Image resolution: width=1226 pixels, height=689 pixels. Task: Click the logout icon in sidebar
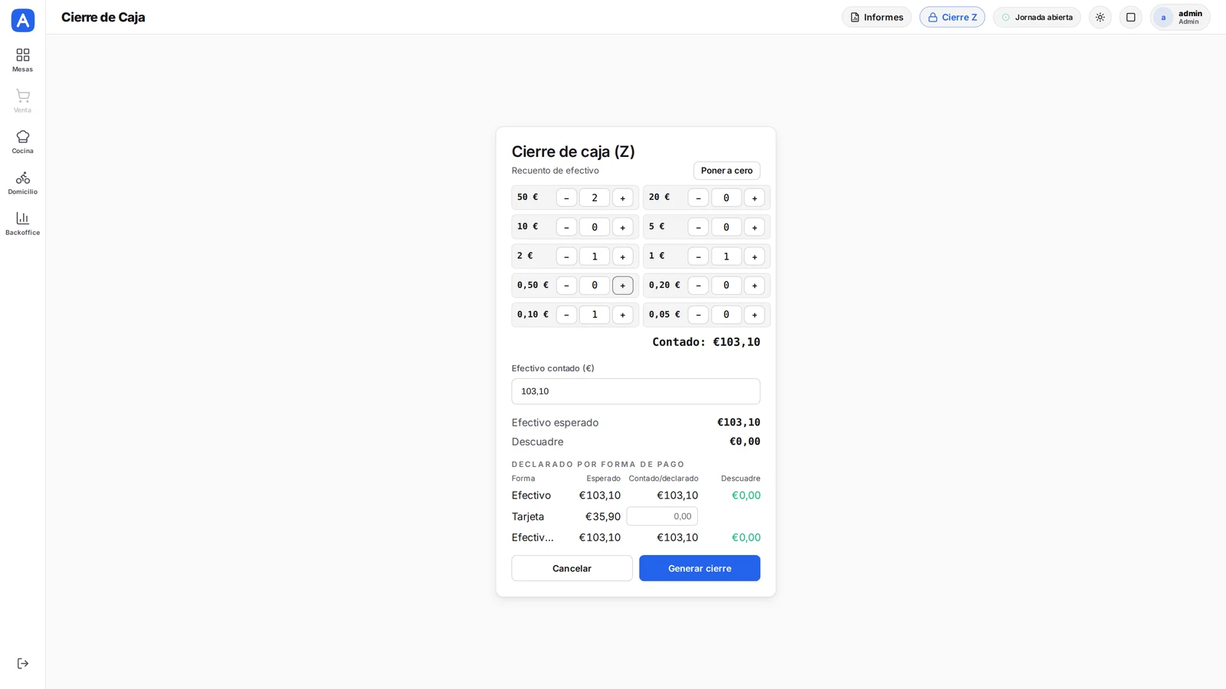23,664
